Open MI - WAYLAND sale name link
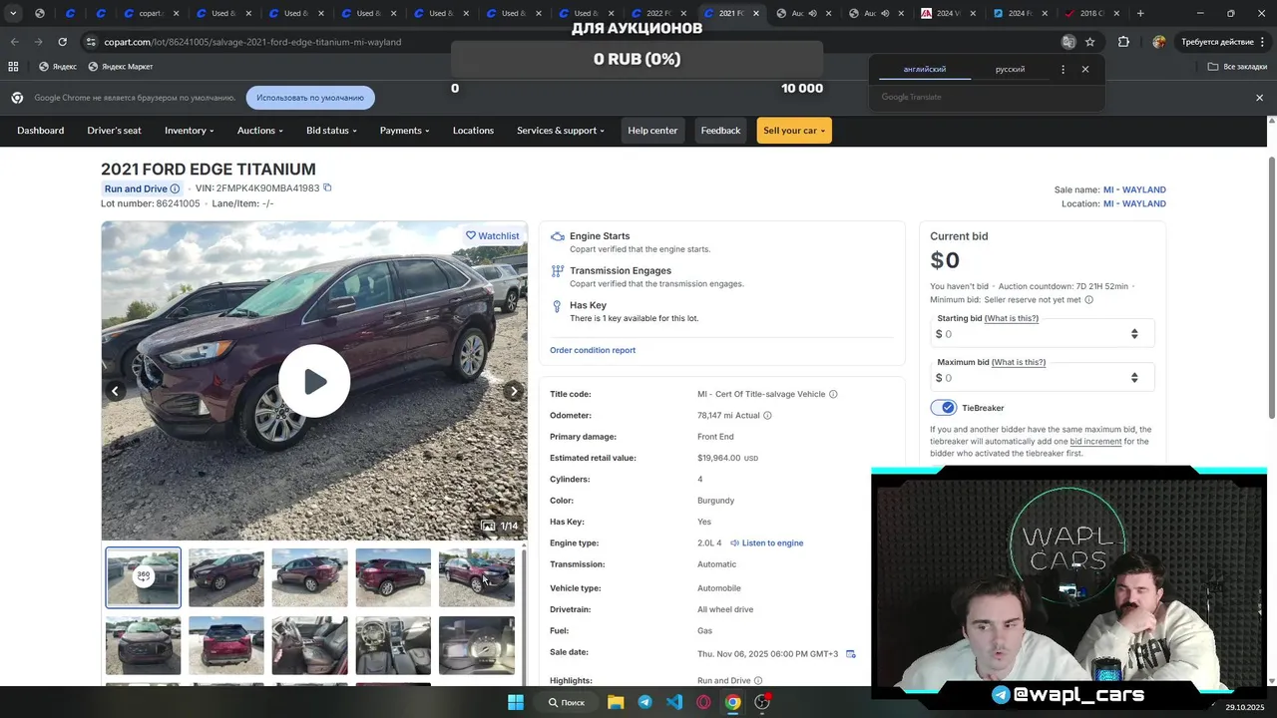Screen dimensions: 1277x718 click(1134, 189)
